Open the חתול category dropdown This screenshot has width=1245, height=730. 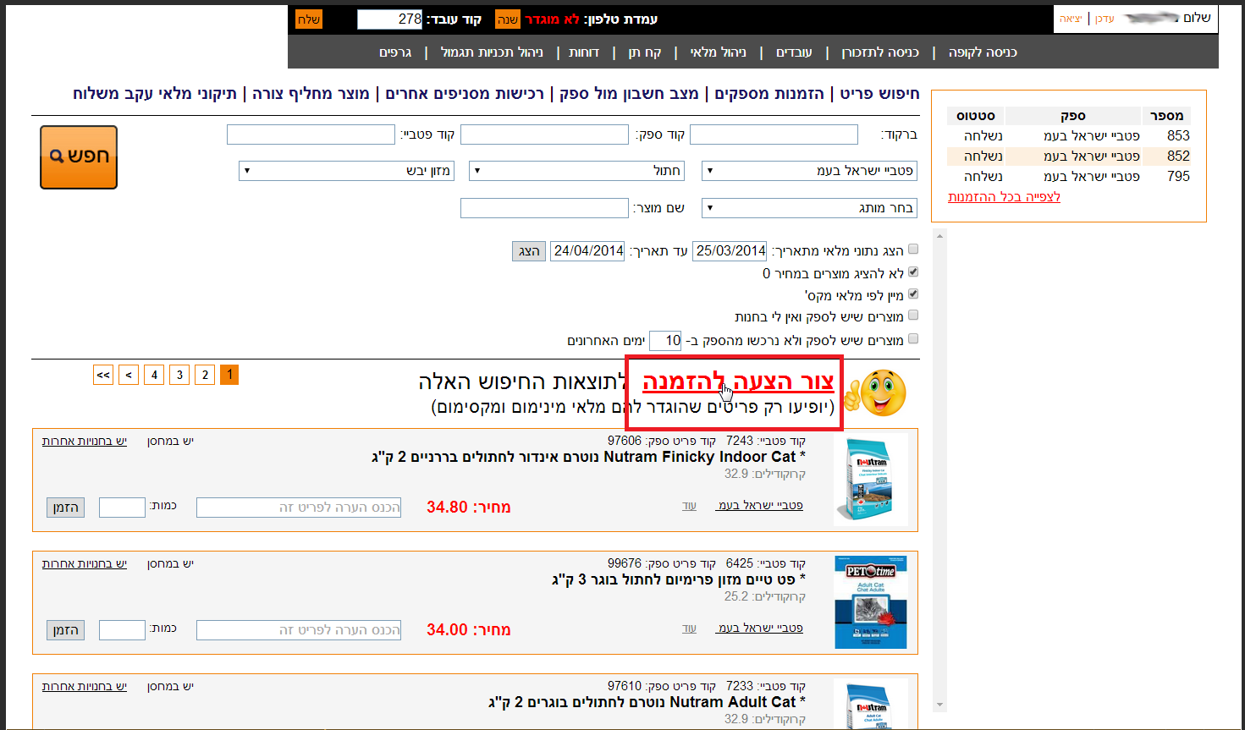pyautogui.click(x=576, y=171)
